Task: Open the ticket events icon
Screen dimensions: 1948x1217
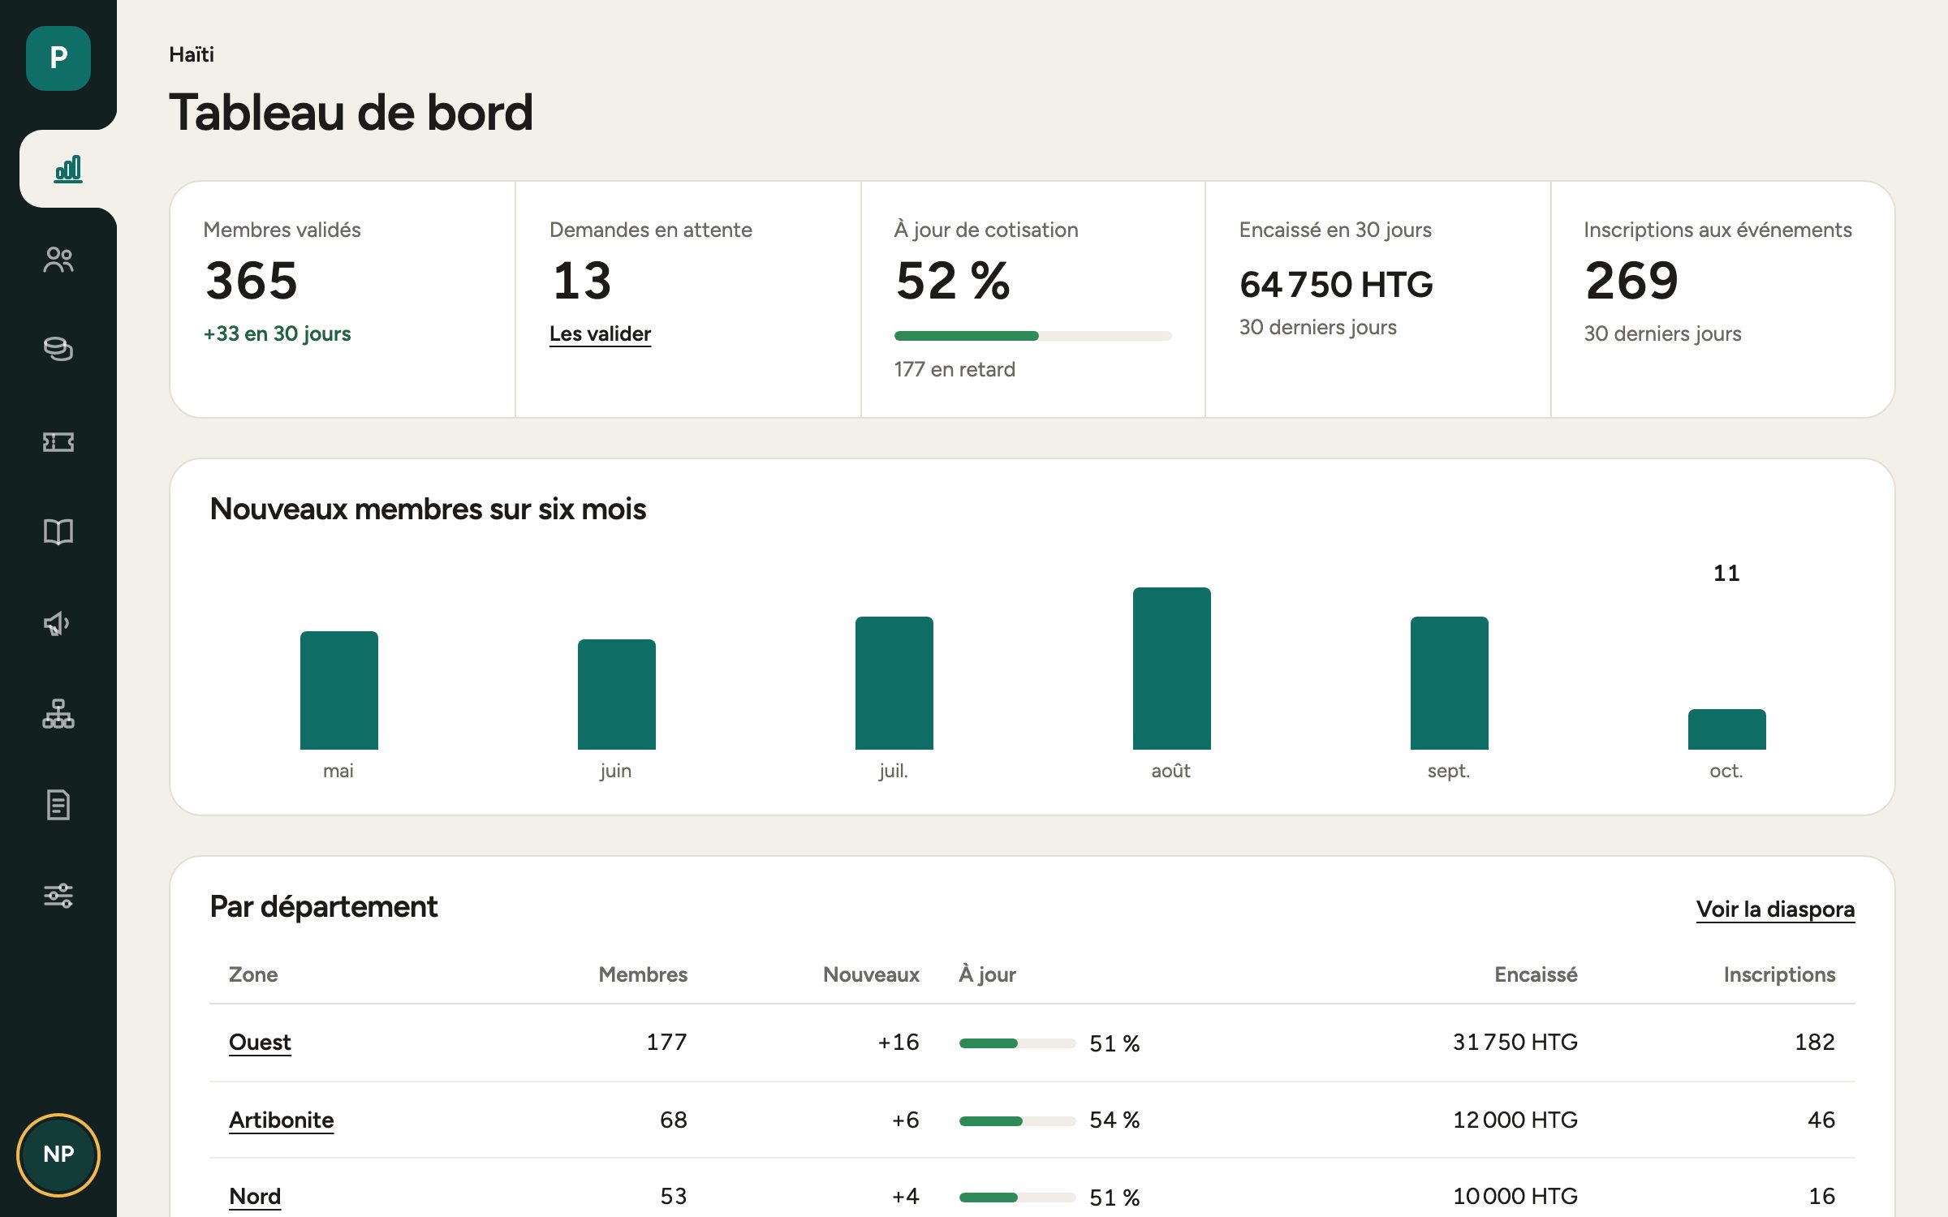Action: point(58,442)
